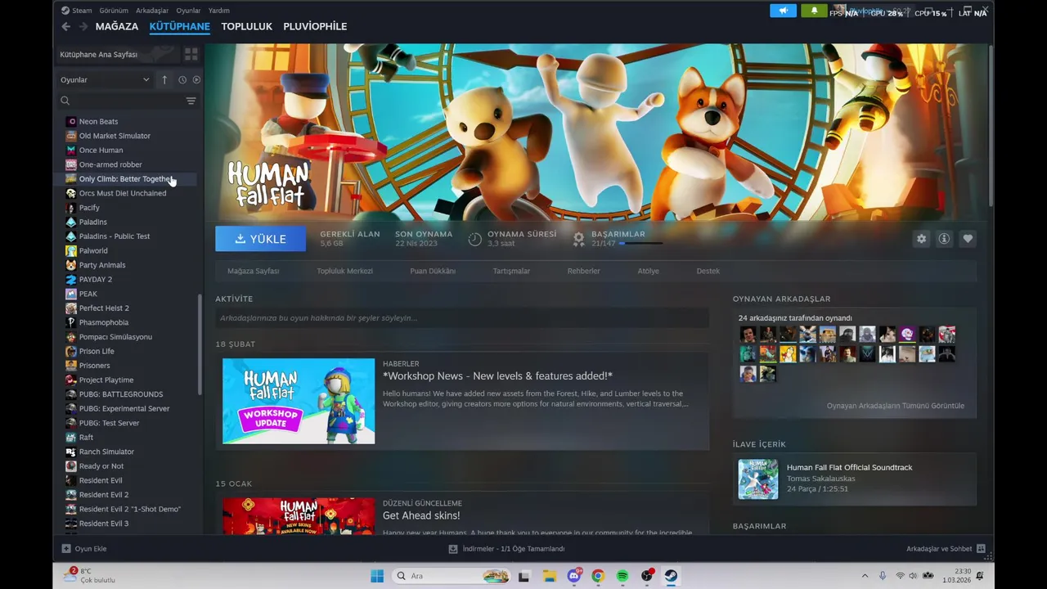Viewport: 1047px width, 589px height.
Task: Click the main page scrollbar
Action: click(990, 127)
